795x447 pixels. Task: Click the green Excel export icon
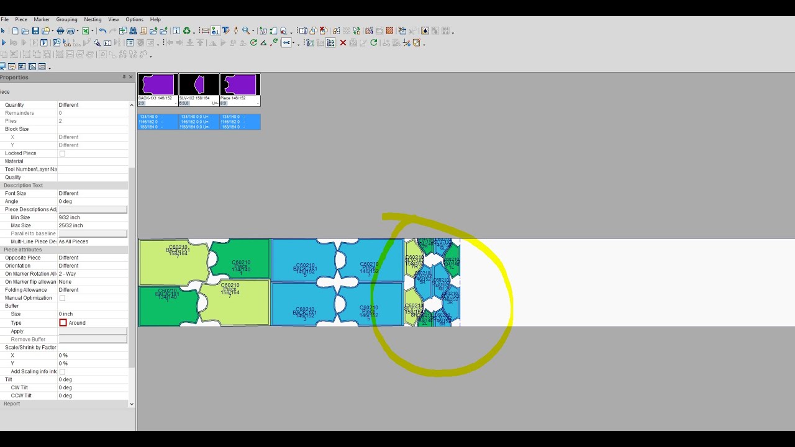[85, 31]
